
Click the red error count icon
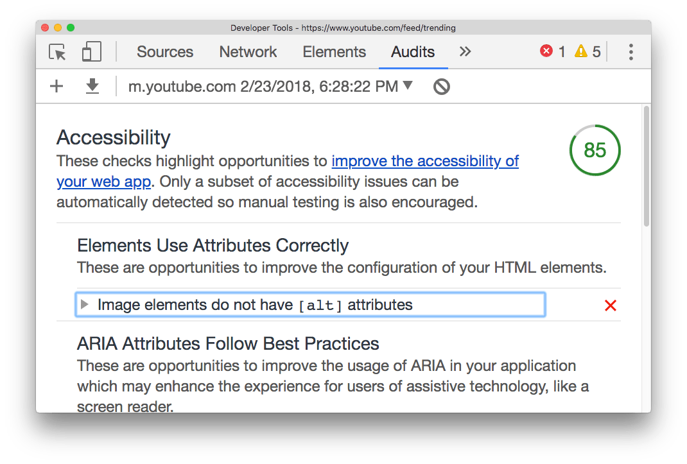coord(546,51)
